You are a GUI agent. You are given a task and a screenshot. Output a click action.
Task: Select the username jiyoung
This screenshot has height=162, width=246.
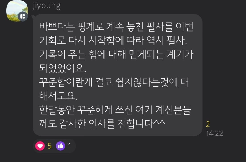click(x=47, y=6)
